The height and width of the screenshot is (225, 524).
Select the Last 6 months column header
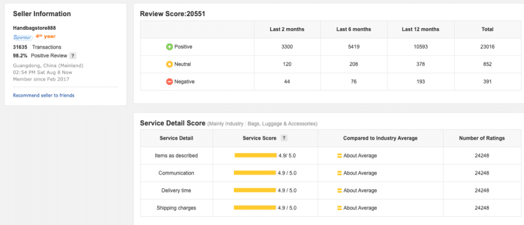click(x=354, y=29)
